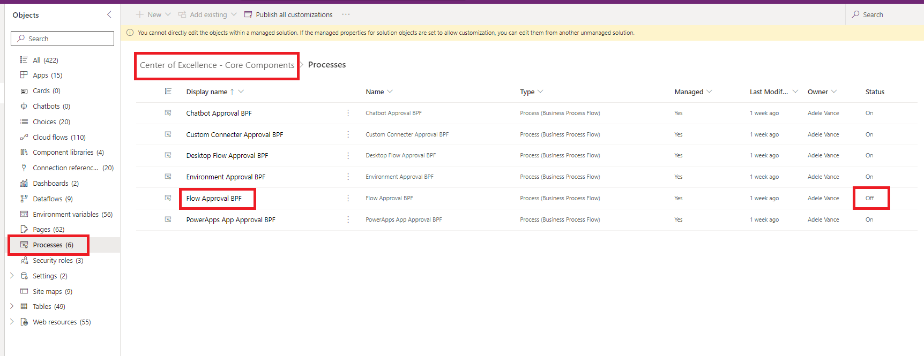The image size is (924, 356).
Task: Click the Pages (62) icon
Action: coord(24,229)
